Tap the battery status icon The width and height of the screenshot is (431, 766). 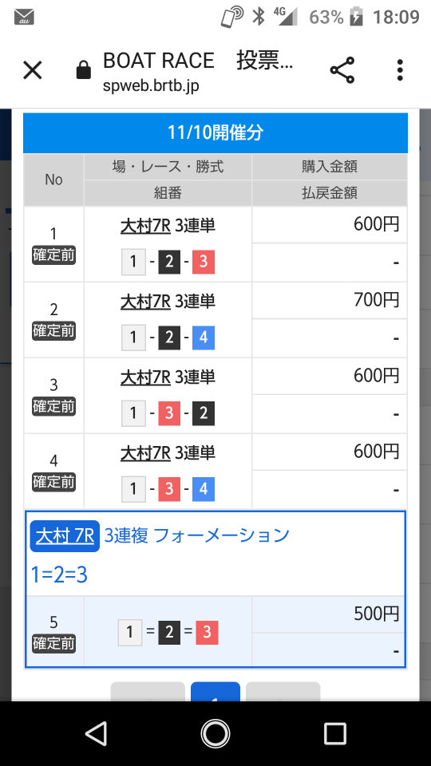[356, 17]
